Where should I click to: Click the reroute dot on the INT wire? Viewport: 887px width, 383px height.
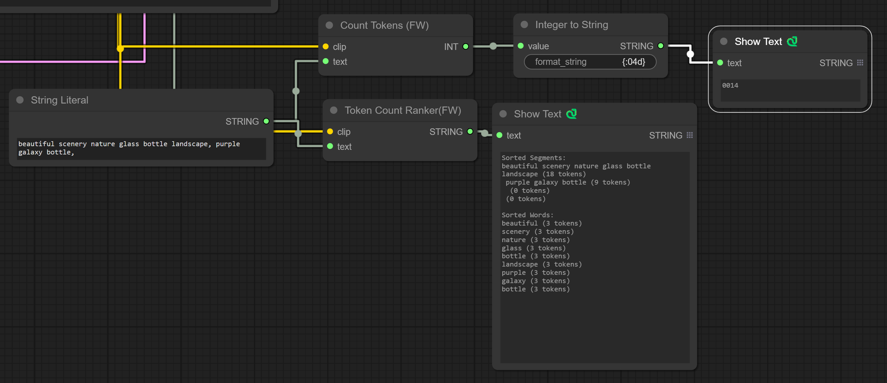[x=493, y=46]
